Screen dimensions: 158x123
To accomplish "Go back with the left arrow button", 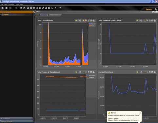I will pyautogui.click(x=10, y=8).
